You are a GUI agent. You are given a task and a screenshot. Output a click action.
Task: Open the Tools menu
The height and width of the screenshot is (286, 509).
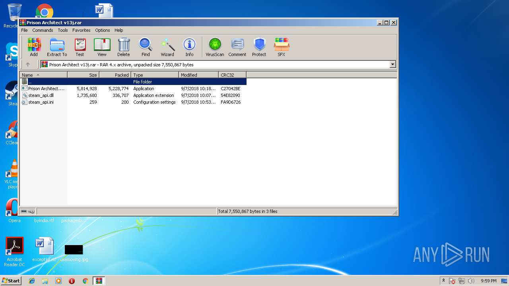[63, 30]
